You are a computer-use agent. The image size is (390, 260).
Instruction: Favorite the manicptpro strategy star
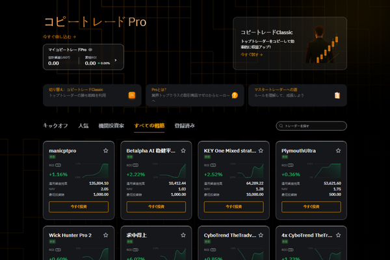click(x=105, y=150)
